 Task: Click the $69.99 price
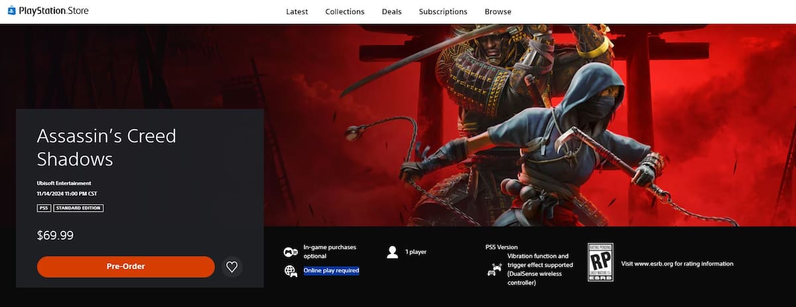coord(55,235)
